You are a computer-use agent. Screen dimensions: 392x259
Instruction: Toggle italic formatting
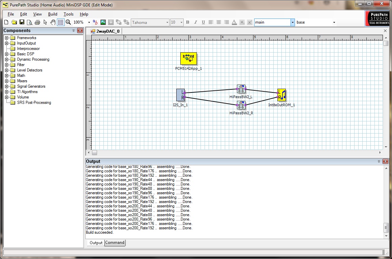coord(195,22)
